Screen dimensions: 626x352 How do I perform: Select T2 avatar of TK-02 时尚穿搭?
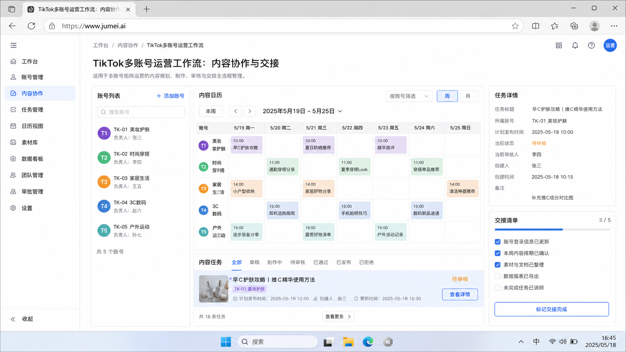point(104,157)
